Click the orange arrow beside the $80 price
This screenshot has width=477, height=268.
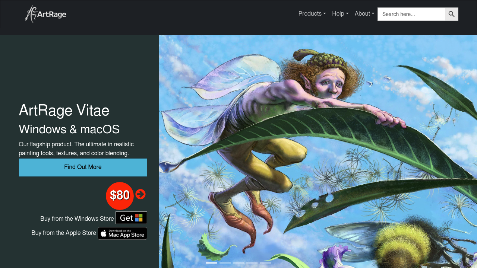140,194
